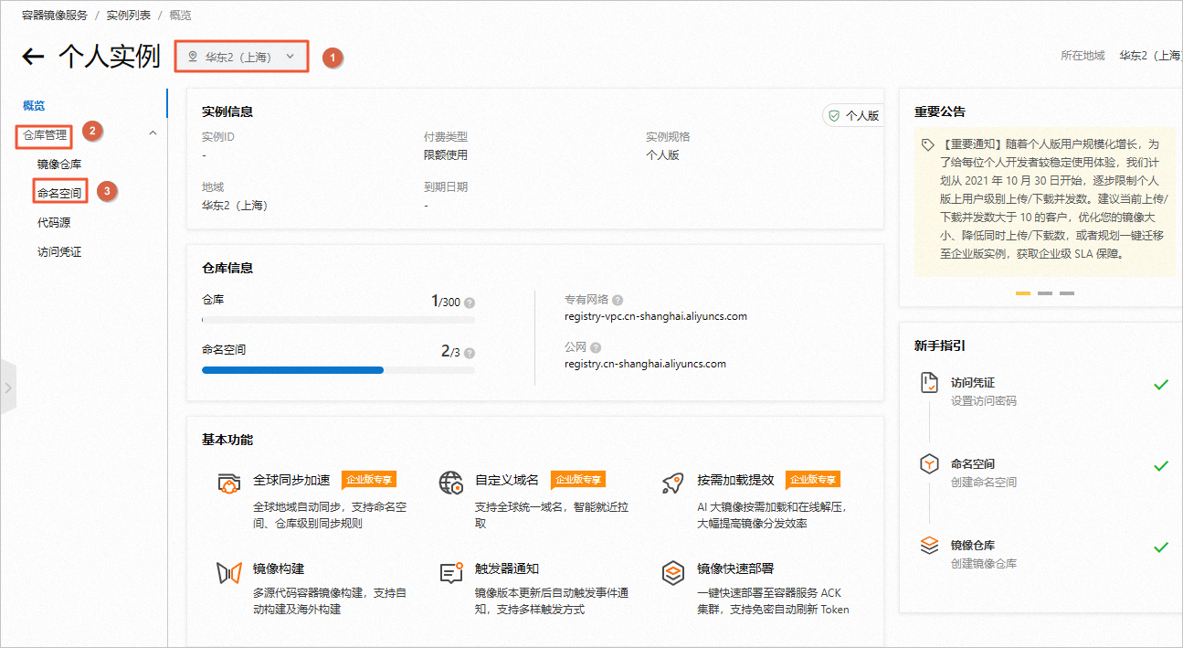Click the 镜像快速部署 layers icon

[673, 573]
